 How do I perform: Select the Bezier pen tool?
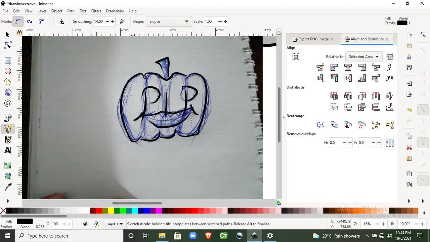point(8,118)
